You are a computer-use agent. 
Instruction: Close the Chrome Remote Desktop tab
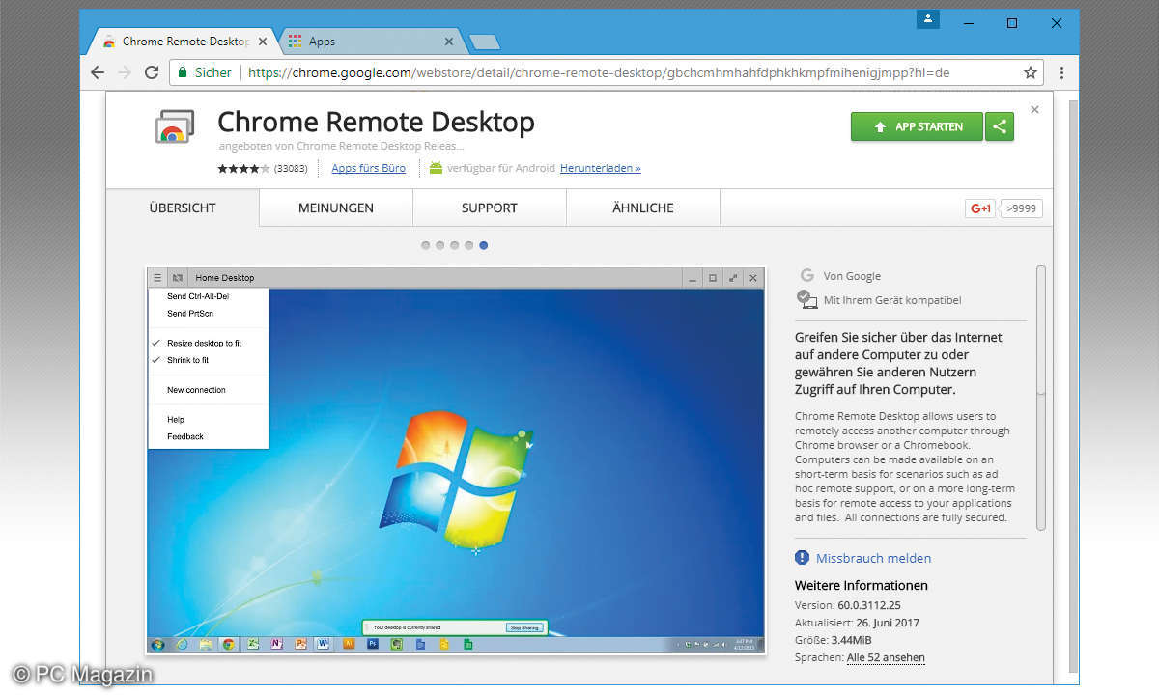click(x=263, y=42)
